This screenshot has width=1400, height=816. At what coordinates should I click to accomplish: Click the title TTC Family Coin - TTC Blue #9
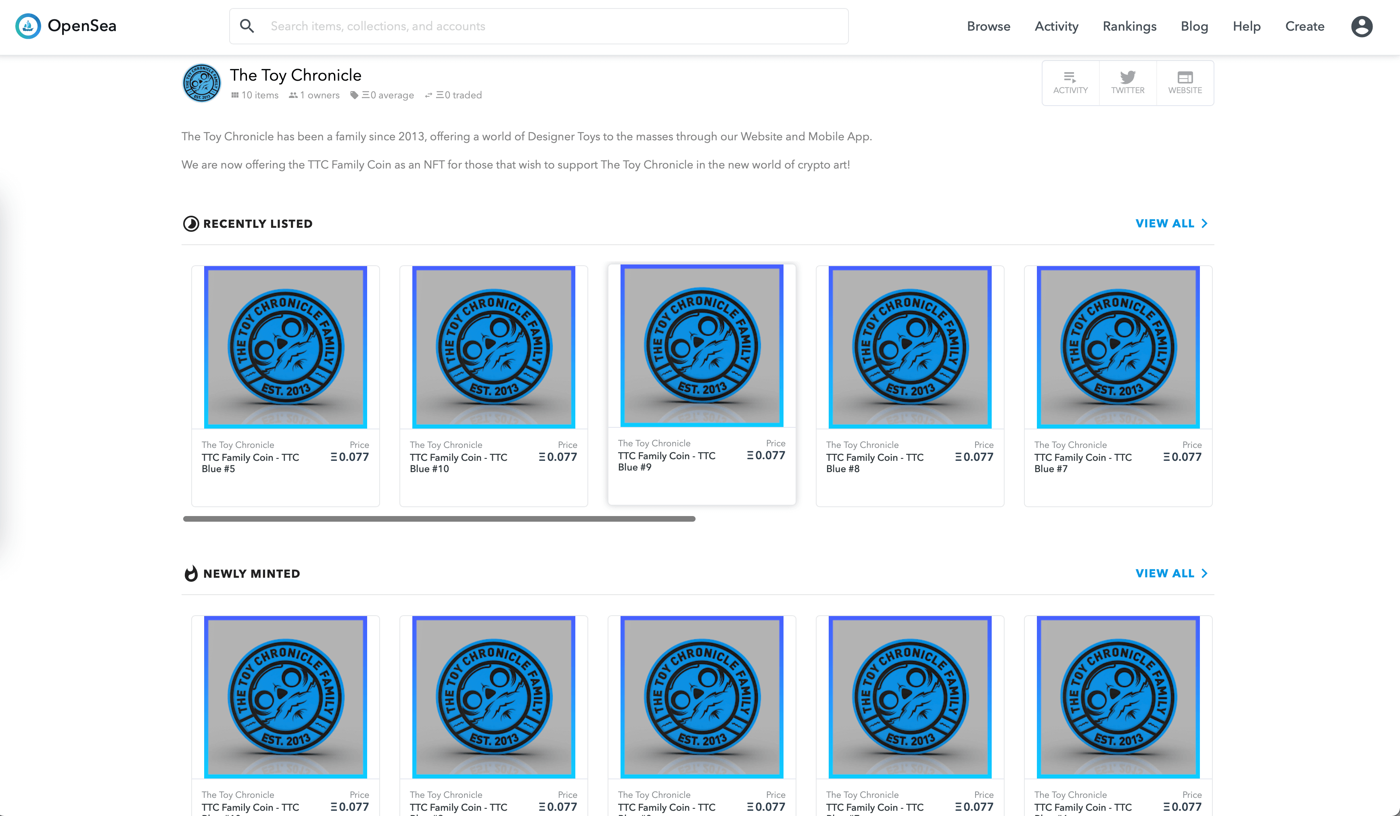click(667, 461)
